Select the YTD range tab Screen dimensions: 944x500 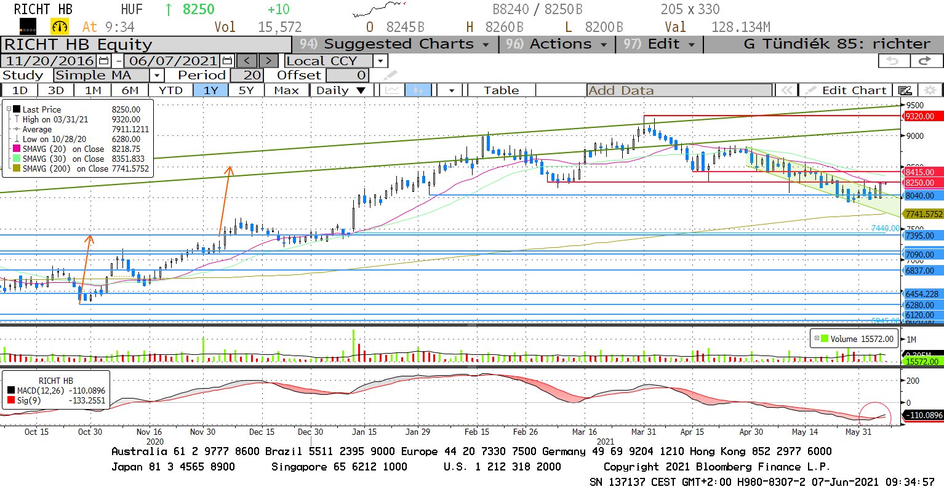[x=170, y=90]
